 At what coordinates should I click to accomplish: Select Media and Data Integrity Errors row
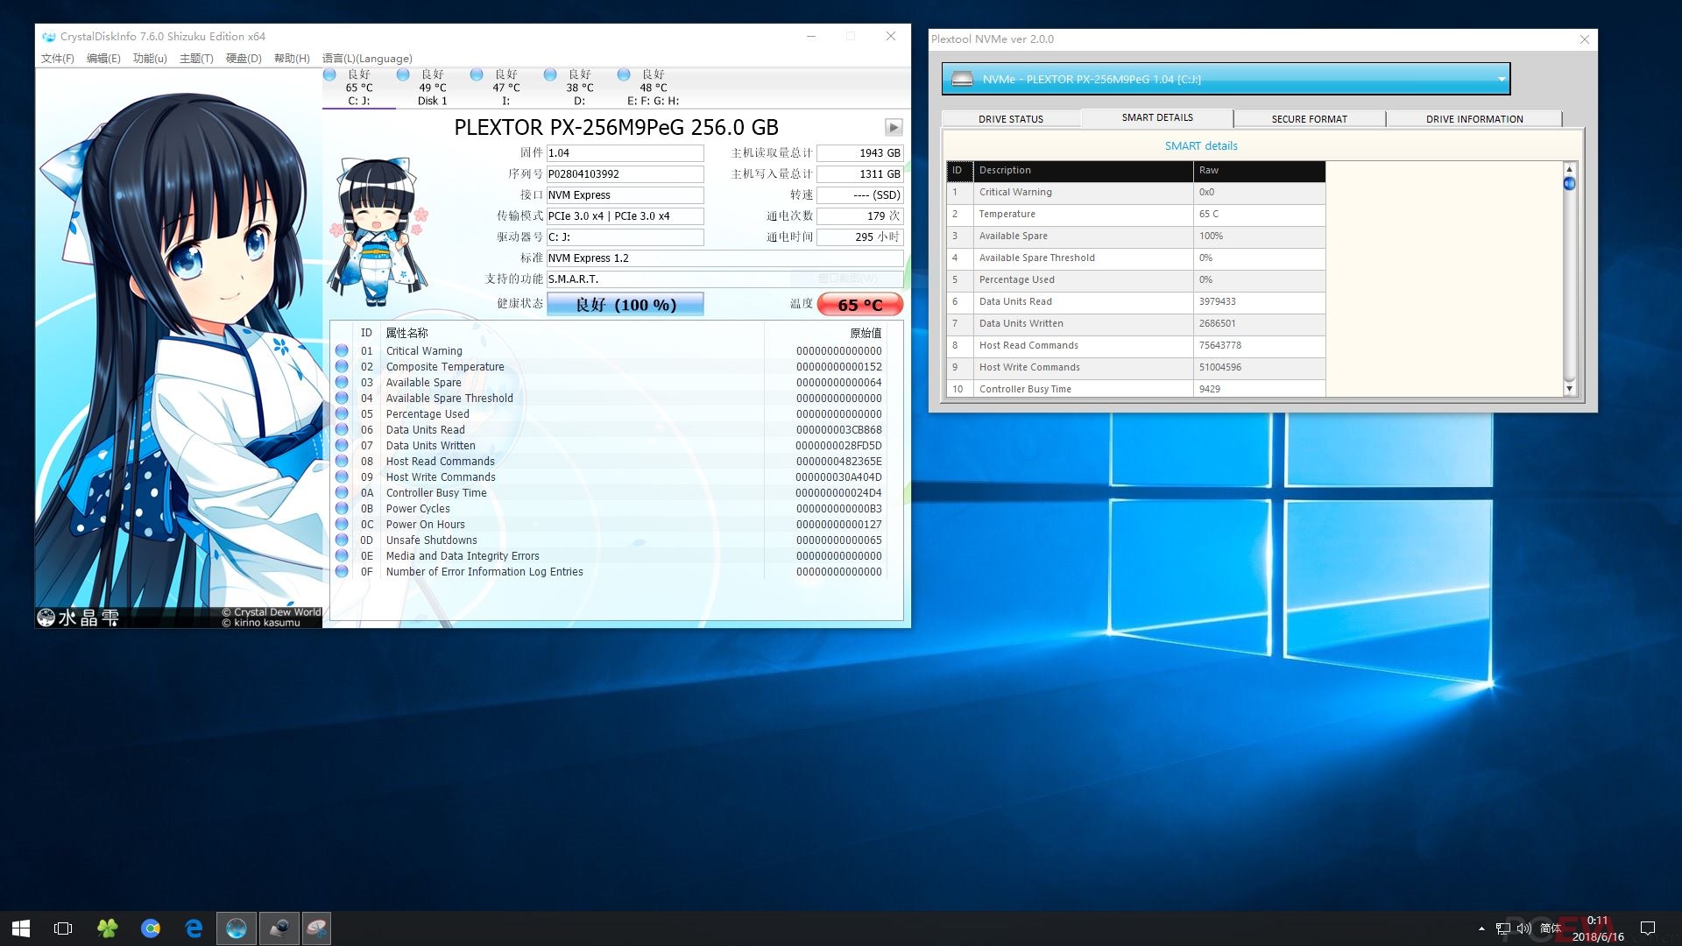click(x=609, y=556)
